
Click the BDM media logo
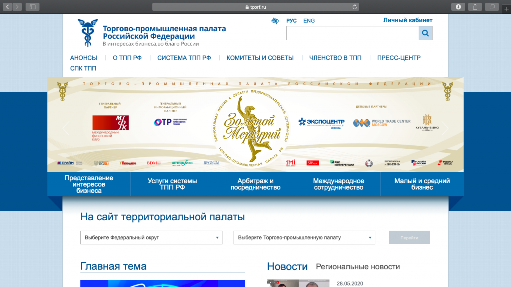[154, 163]
